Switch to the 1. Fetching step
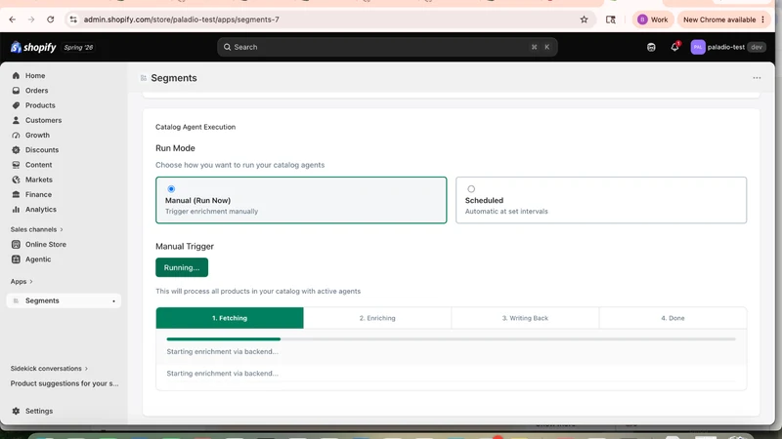The width and height of the screenshot is (782, 439). 230,318
